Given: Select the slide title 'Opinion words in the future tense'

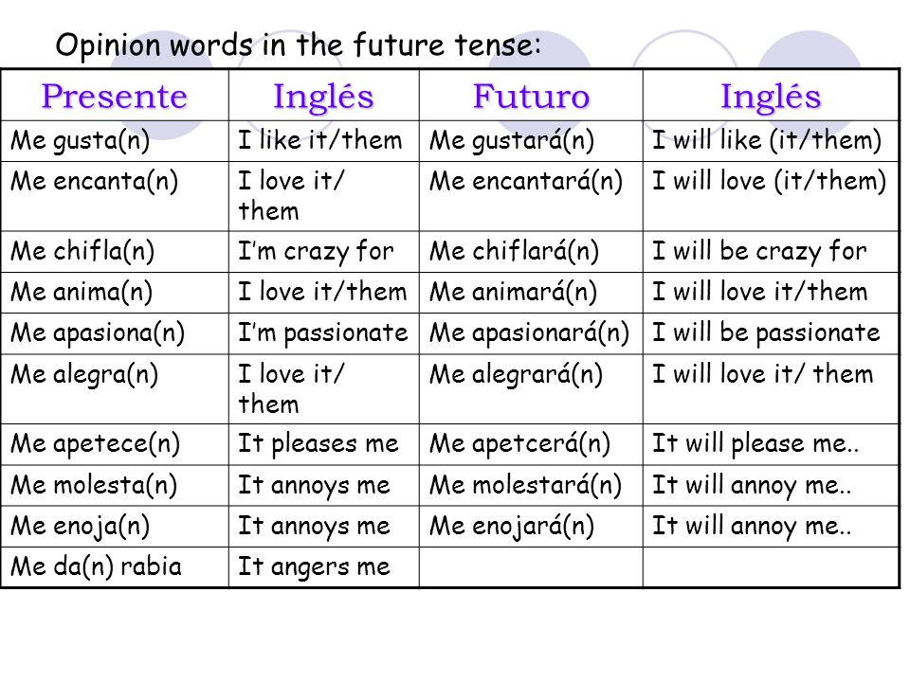Looking at the screenshot, I should [x=299, y=45].
